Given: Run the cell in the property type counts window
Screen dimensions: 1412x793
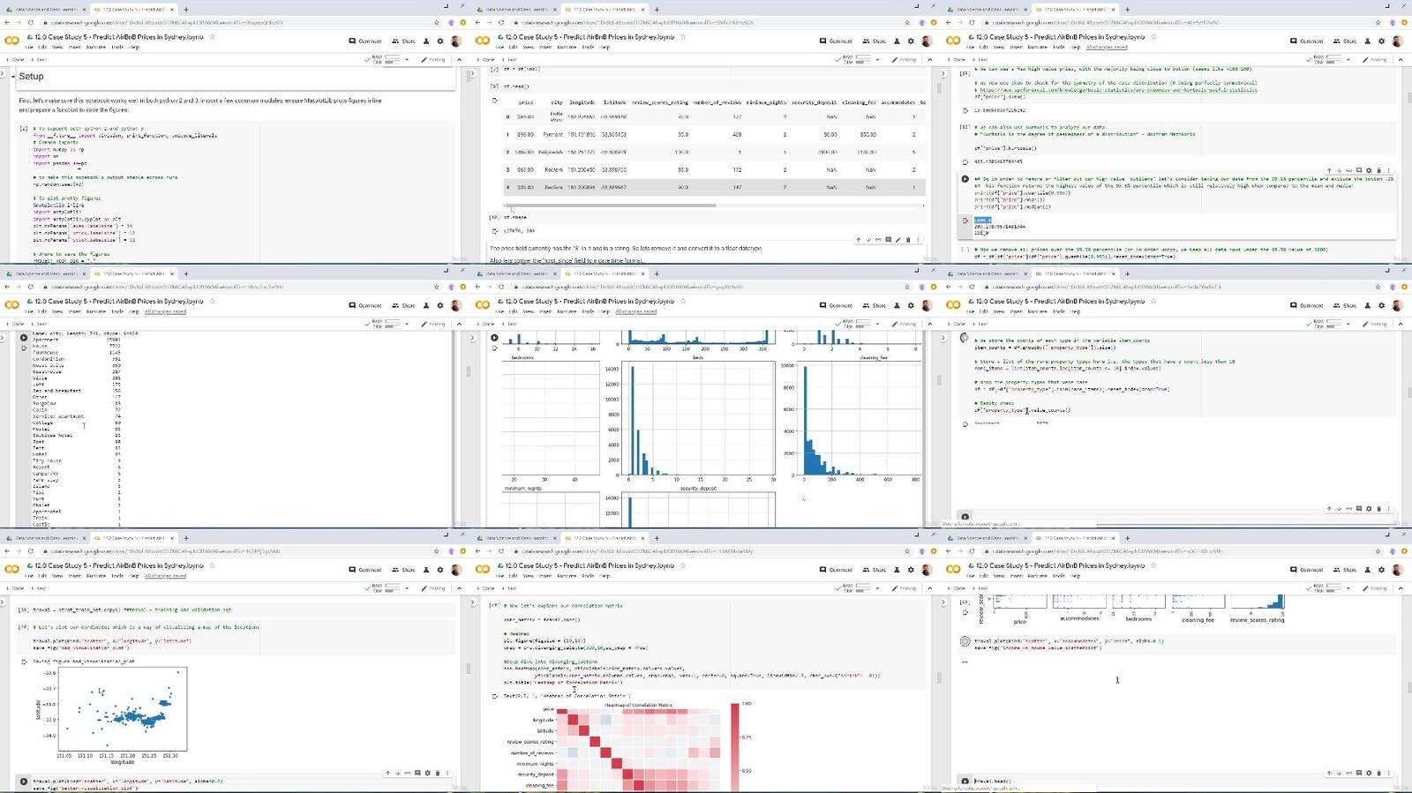Looking at the screenshot, I should [x=24, y=338].
